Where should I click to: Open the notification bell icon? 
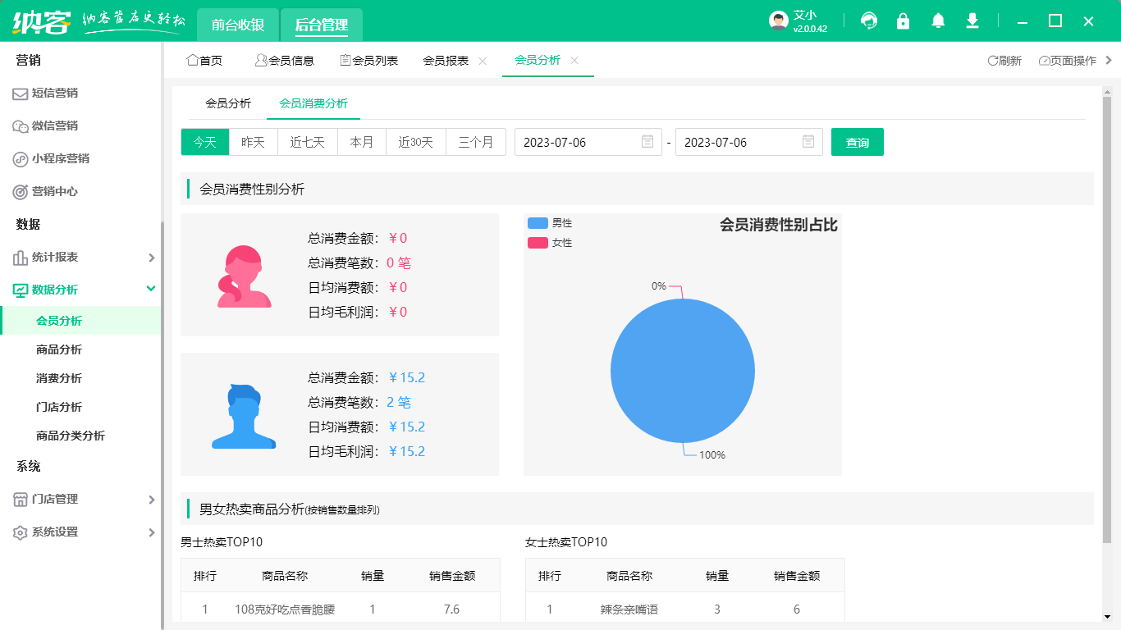click(937, 21)
